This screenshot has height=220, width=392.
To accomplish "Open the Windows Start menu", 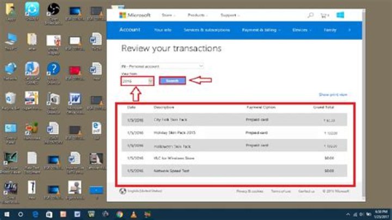I will (x=7, y=214).
